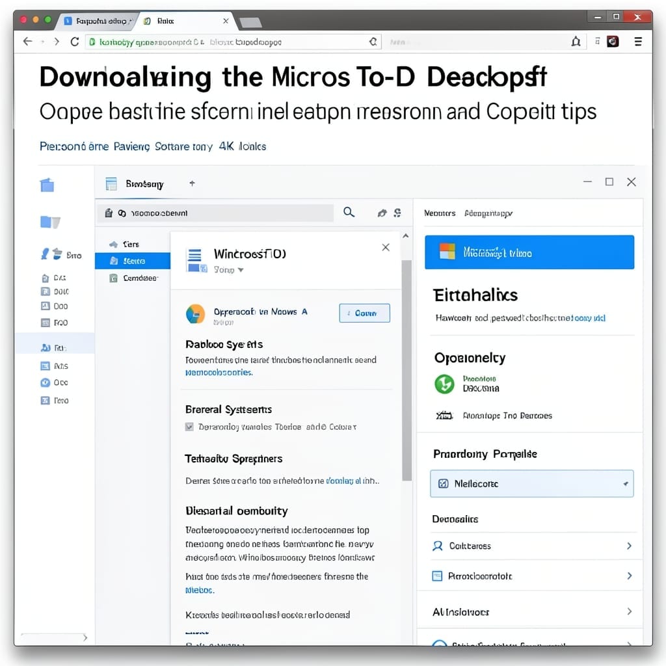Open the 'Sottare tony' page link
Viewport: 666px width, 666px height.
(x=183, y=146)
